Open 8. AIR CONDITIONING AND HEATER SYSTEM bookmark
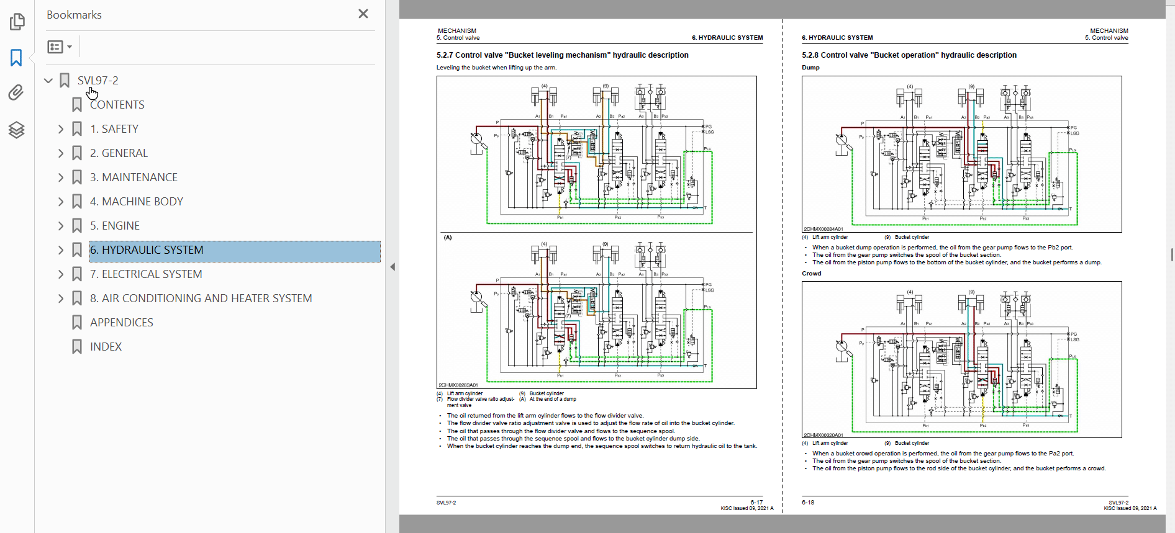This screenshot has height=533, width=1175. [201, 298]
